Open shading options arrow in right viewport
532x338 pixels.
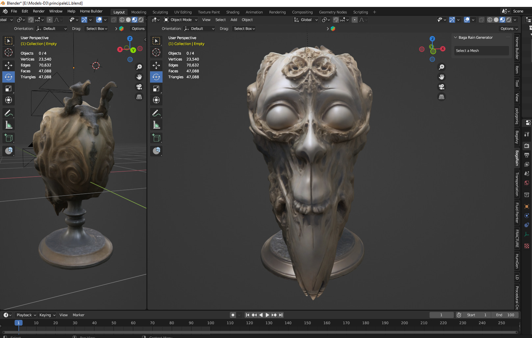click(x=515, y=20)
